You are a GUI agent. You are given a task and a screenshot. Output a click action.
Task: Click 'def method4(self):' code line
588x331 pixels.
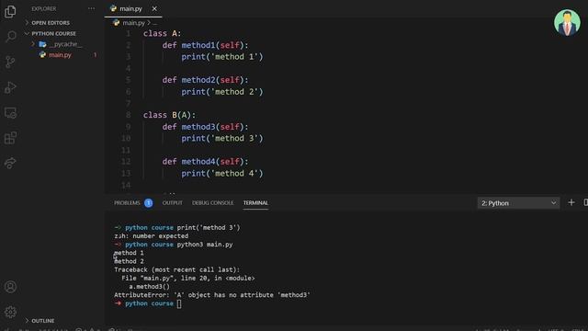tap(205, 162)
